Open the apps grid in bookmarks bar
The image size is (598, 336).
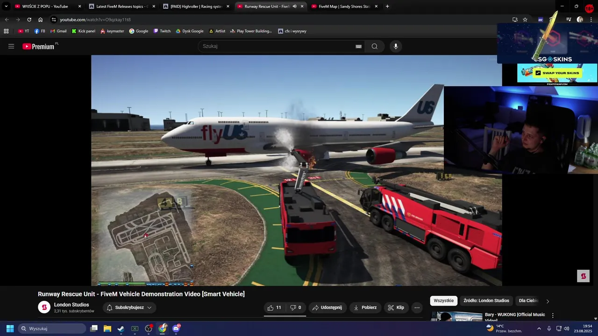[x=6, y=31]
